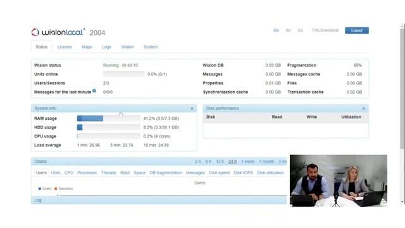Open the System tab
The height and width of the screenshot is (228, 405).
(151, 47)
